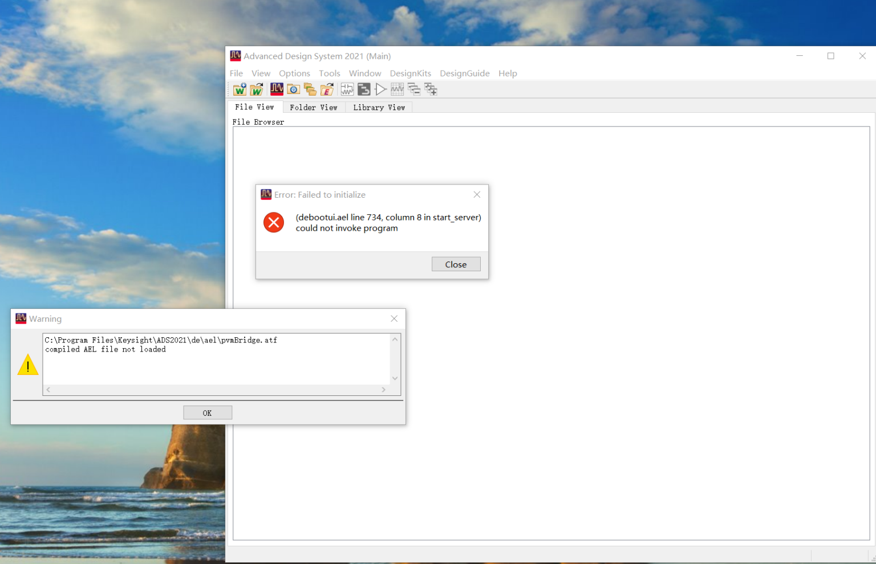Viewport: 876px width, 564px height.
Task: Switch to the Folder View tab
Action: click(x=313, y=107)
